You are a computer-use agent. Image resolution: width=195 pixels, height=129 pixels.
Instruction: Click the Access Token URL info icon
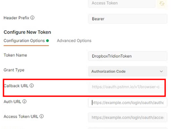pos(42,116)
